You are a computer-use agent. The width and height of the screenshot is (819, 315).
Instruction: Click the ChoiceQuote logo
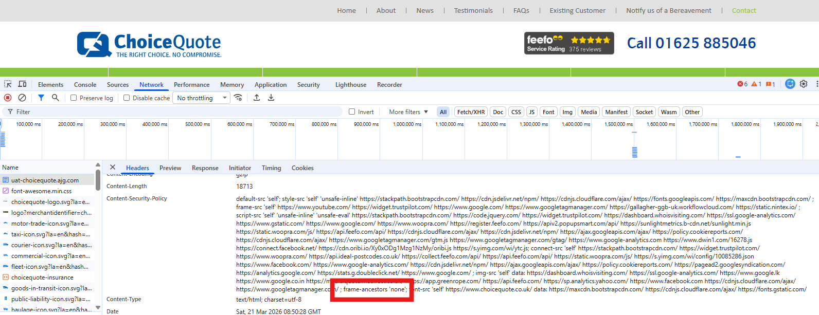pos(149,45)
